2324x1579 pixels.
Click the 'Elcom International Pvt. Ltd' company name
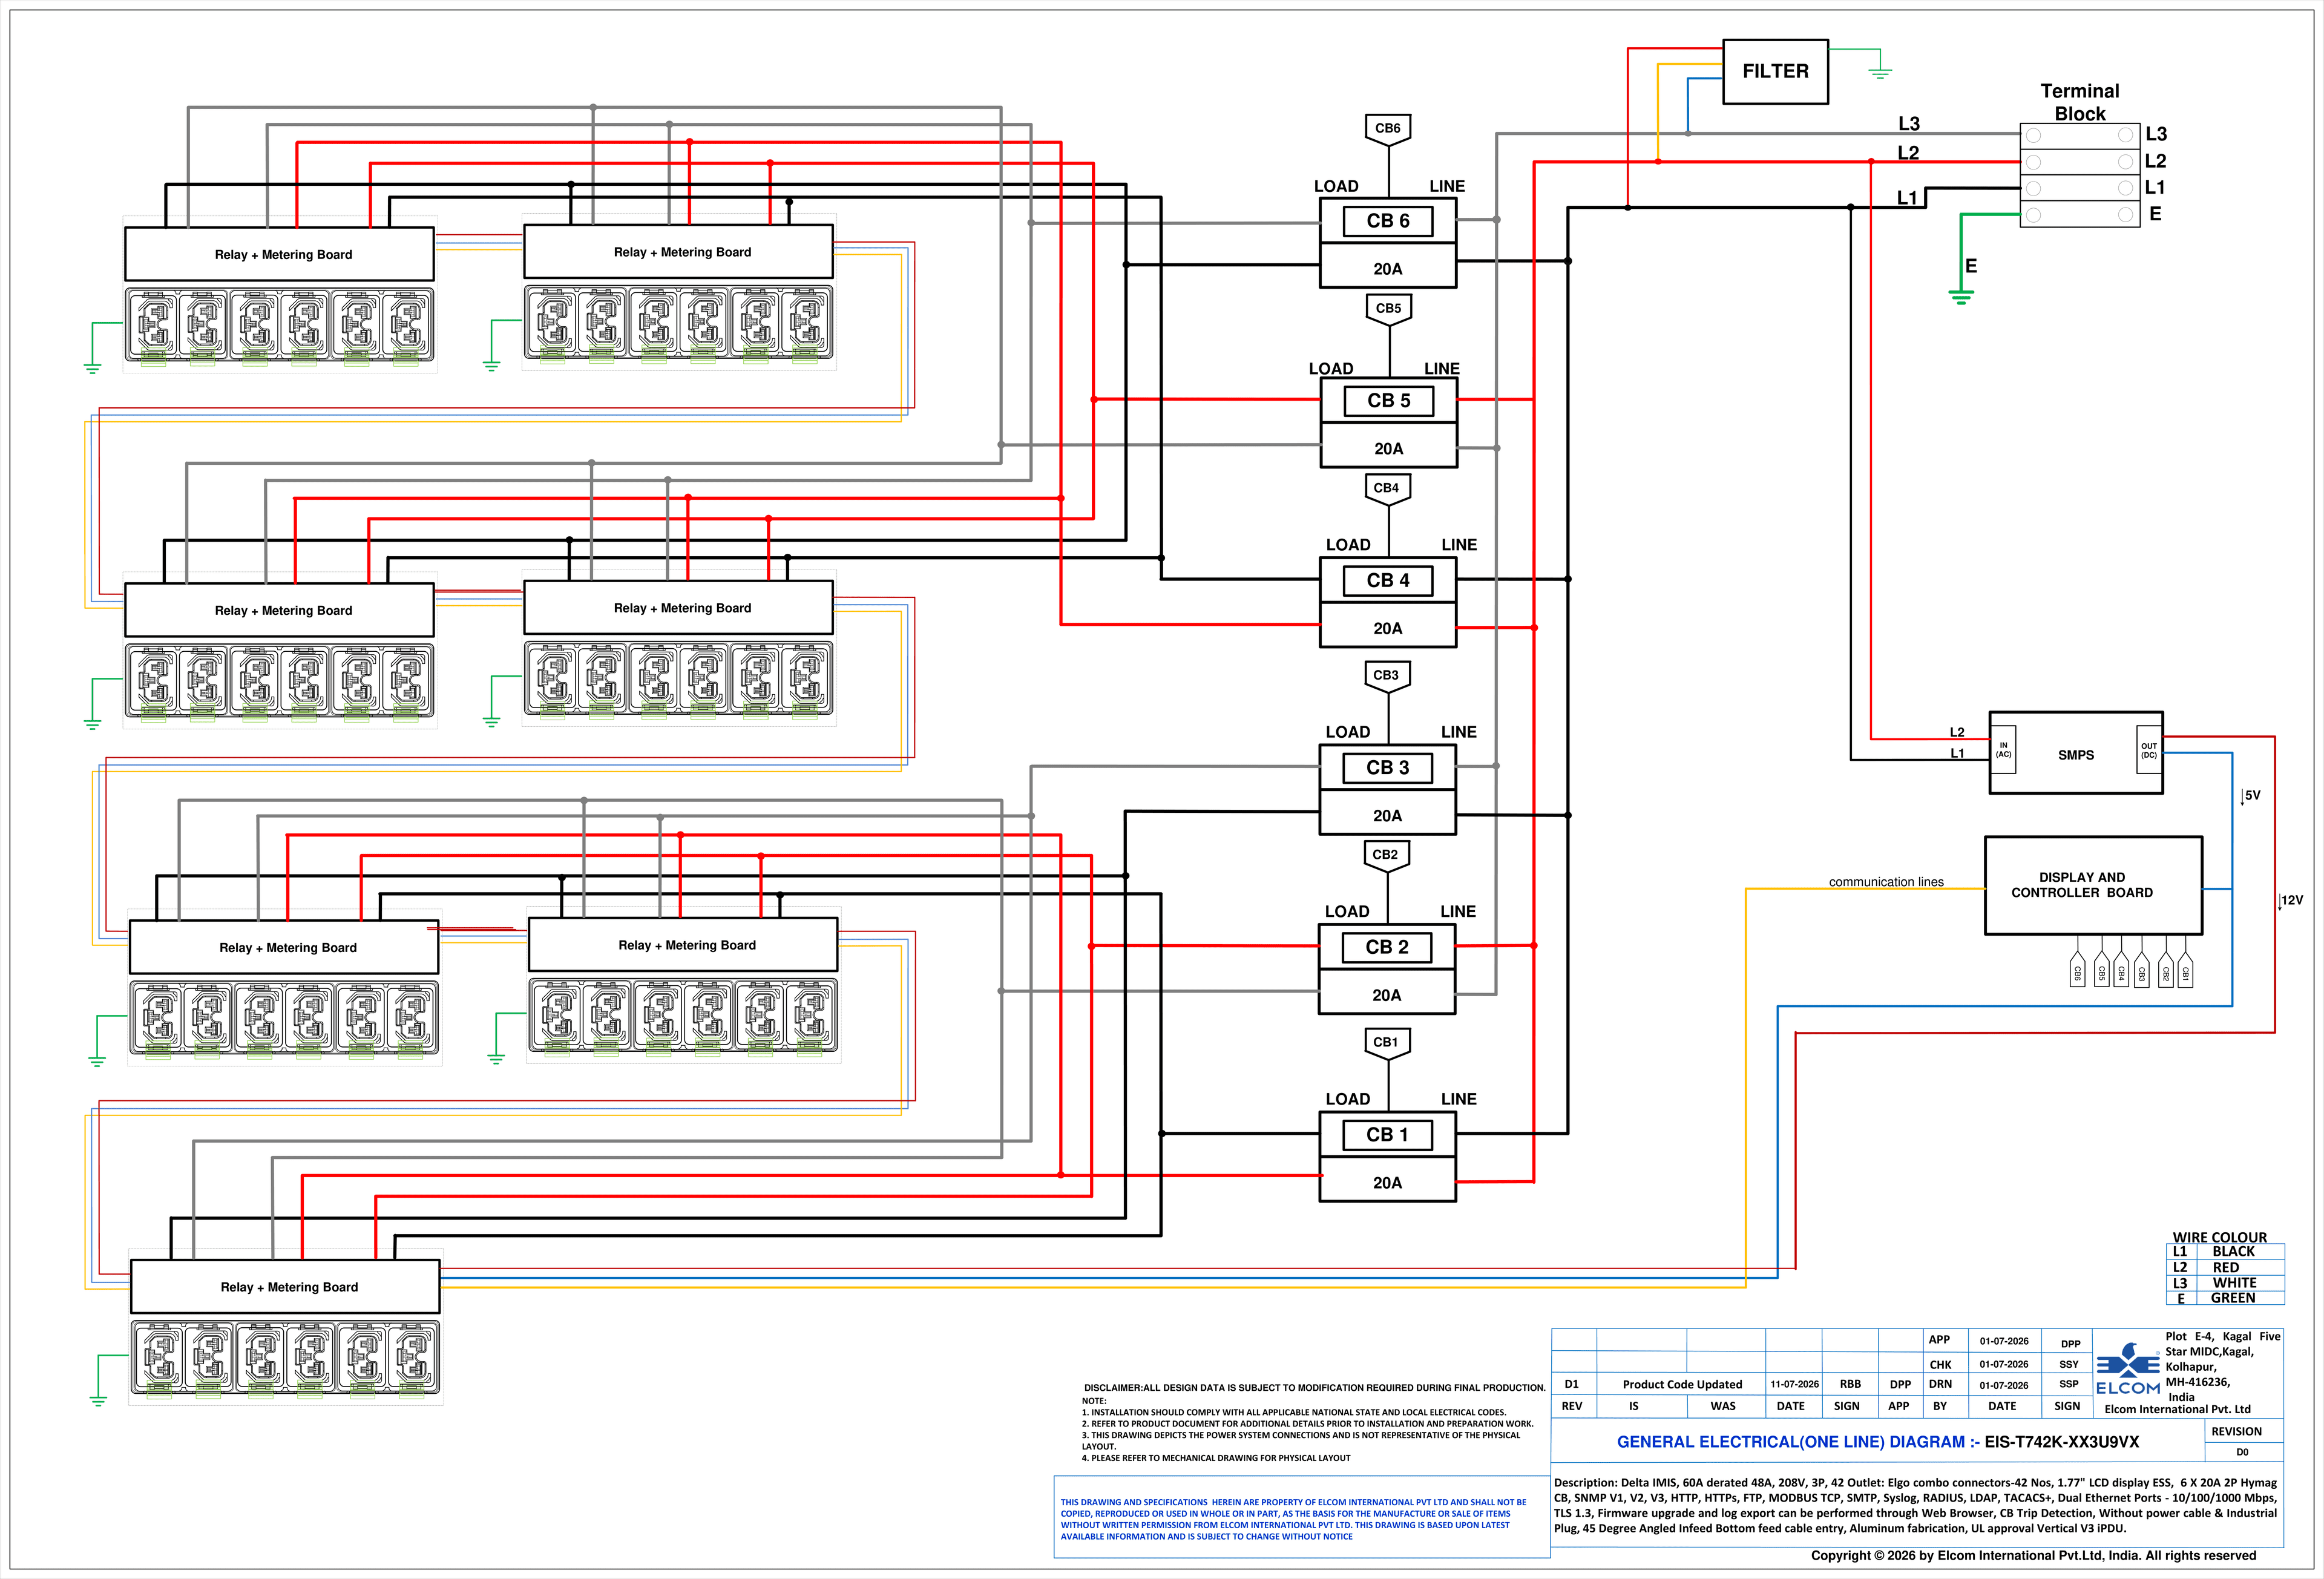pos(2177,1409)
